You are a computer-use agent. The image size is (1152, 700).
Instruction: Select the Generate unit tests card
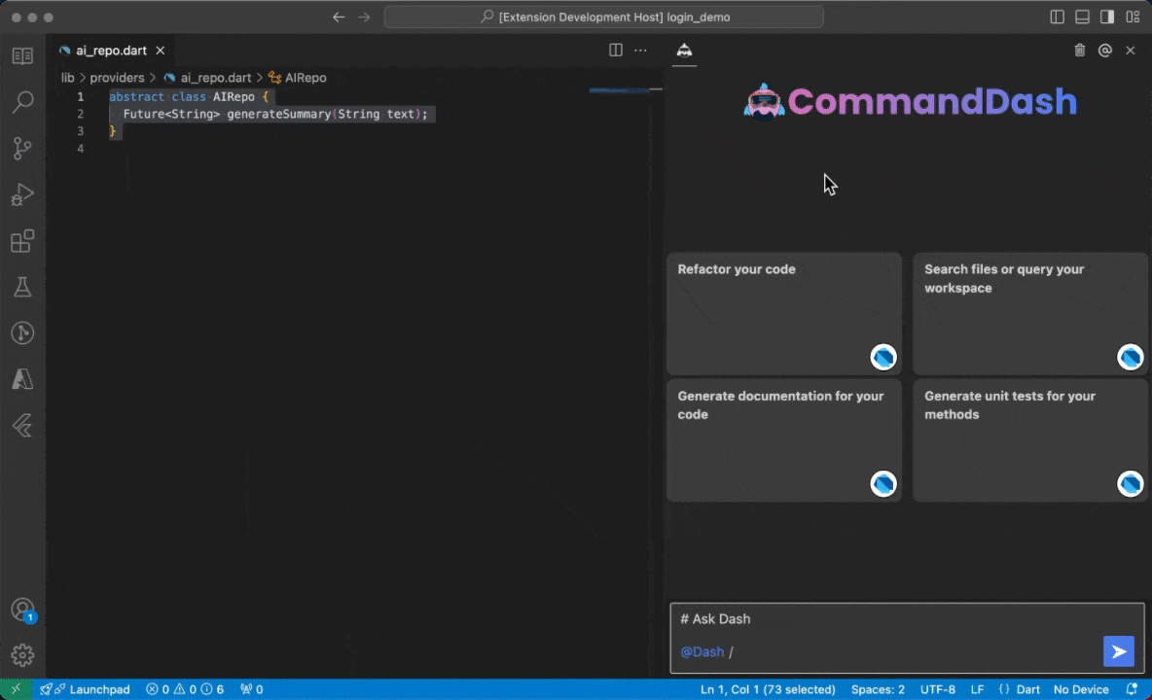pos(1030,441)
